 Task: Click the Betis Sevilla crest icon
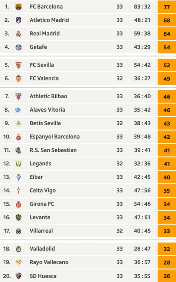[18, 123]
